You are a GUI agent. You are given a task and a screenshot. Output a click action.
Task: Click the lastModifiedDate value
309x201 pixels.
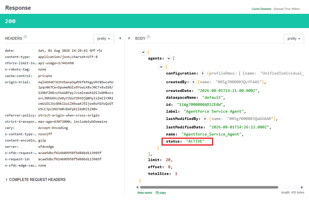pos(239,127)
